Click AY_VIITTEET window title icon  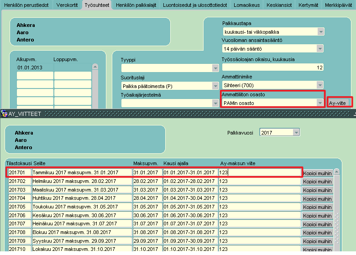coord(4,114)
